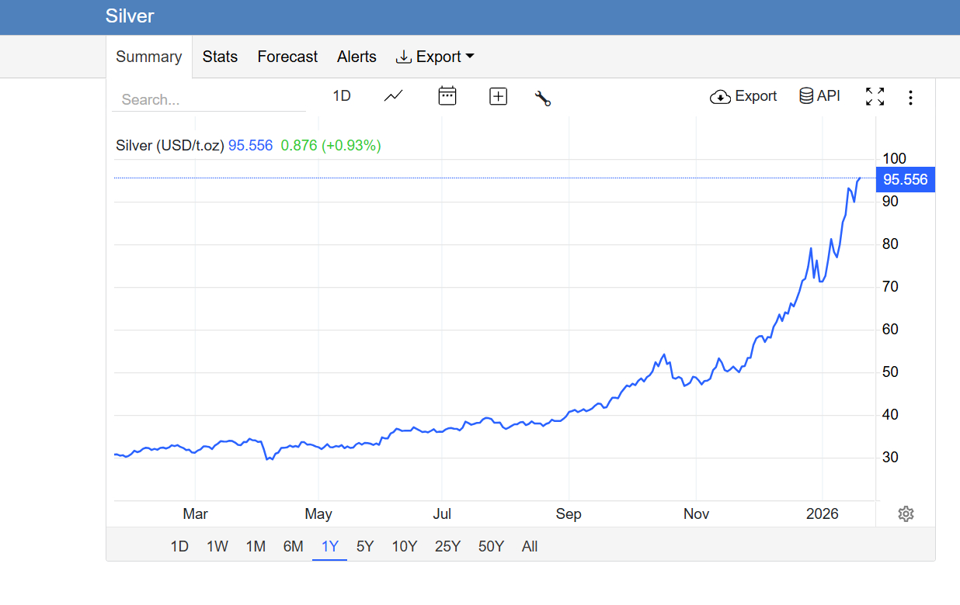Click the plus icon to add comparison

(498, 96)
